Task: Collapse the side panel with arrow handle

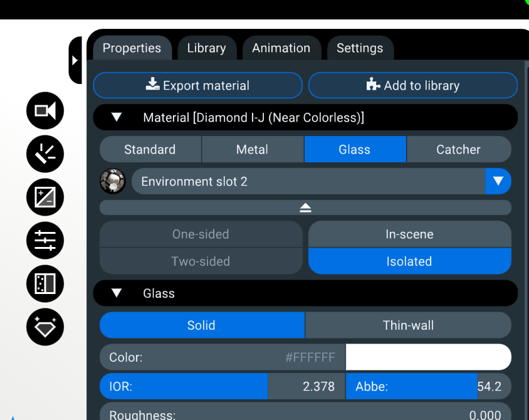Action: pyautogui.click(x=75, y=60)
